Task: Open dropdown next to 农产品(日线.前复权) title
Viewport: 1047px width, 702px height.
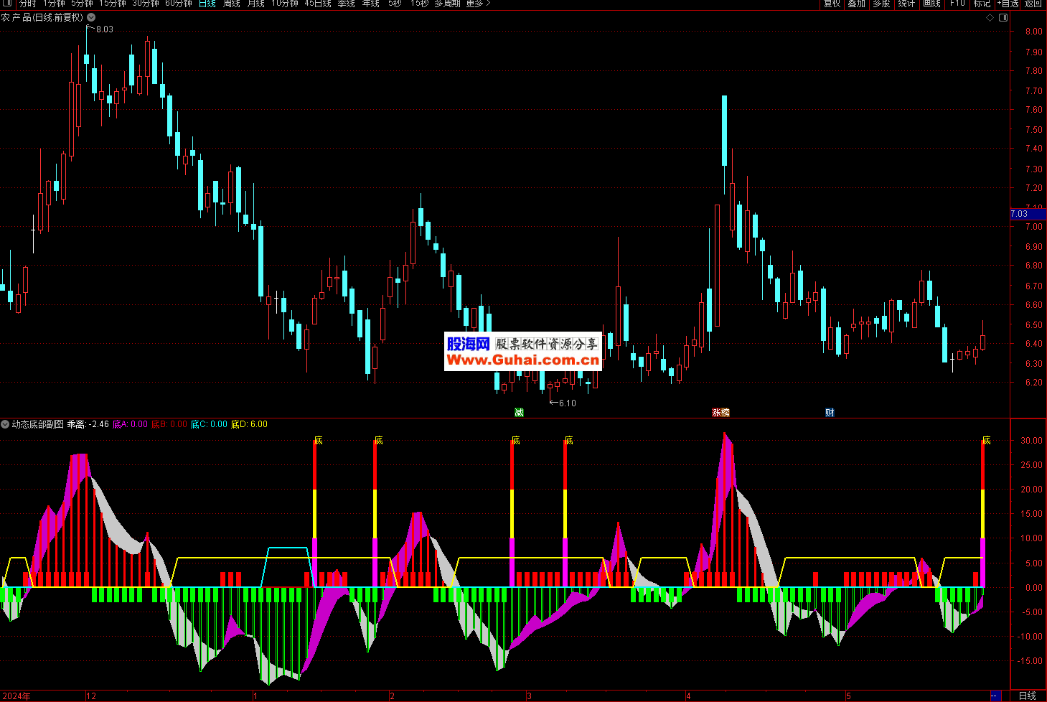Action: coord(91,17)
